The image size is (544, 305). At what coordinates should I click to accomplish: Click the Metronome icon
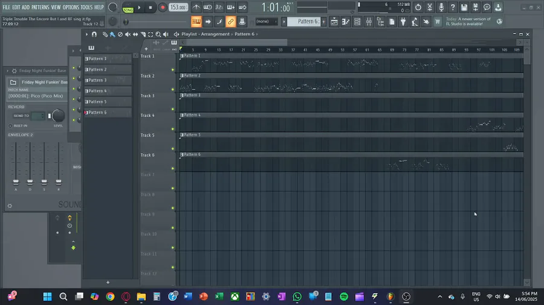pos(196,7)
